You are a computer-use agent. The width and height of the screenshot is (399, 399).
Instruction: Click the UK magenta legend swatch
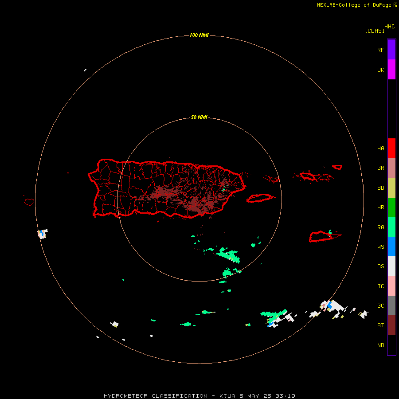point(391,70)
